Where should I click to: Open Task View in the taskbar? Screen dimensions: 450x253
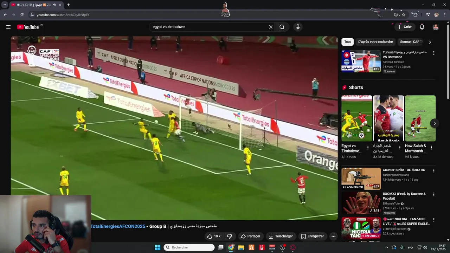point(220,247)
